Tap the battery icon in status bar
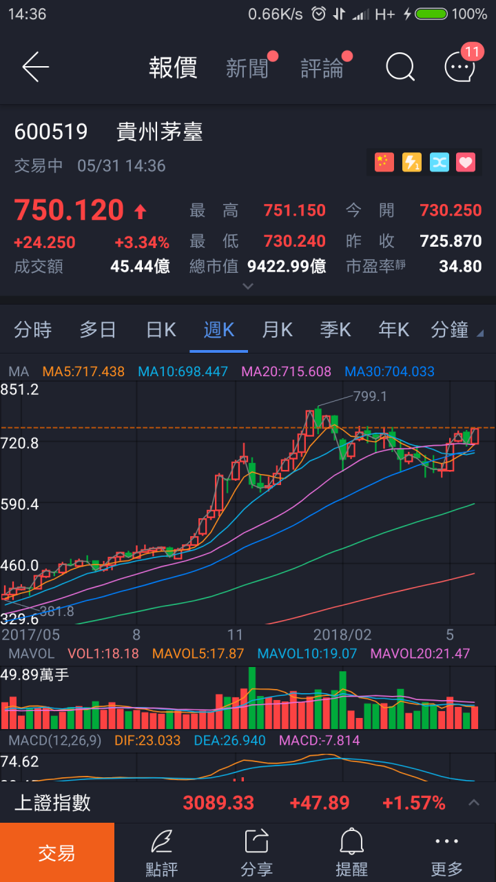This screenshot has height=882, width=496. click(431, 14)
